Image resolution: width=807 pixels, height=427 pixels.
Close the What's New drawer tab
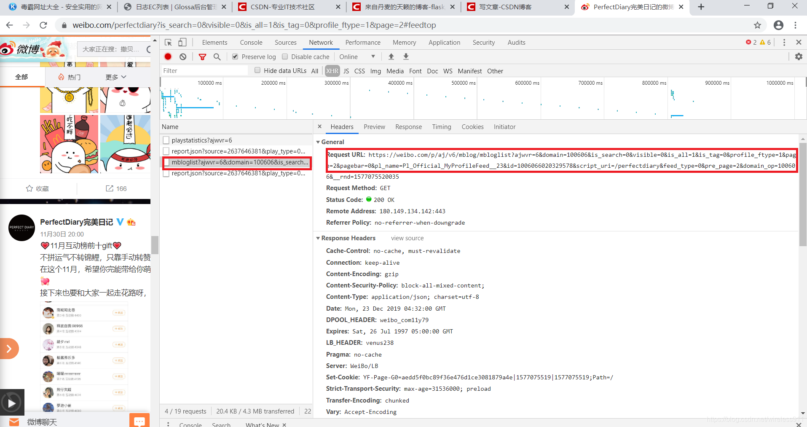284,425
